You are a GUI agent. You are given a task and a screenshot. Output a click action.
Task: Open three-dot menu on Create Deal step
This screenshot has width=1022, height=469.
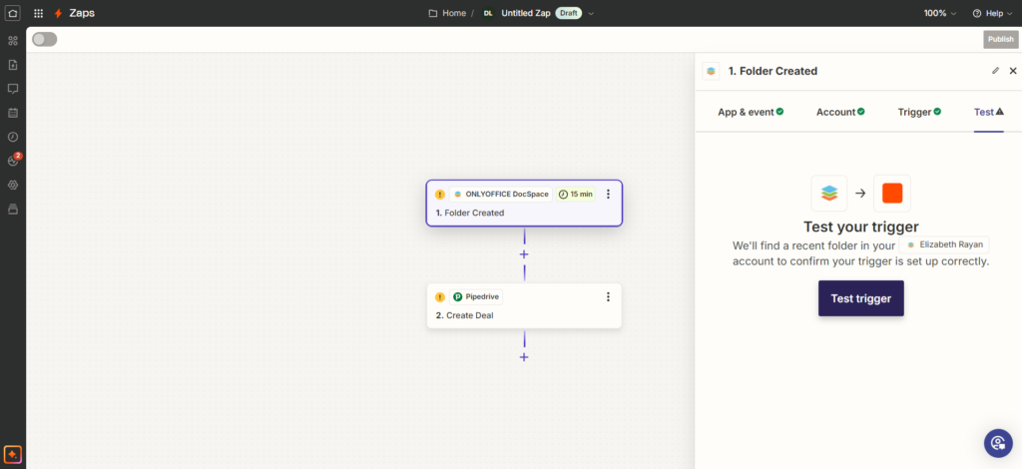click(x=608, y=297)
